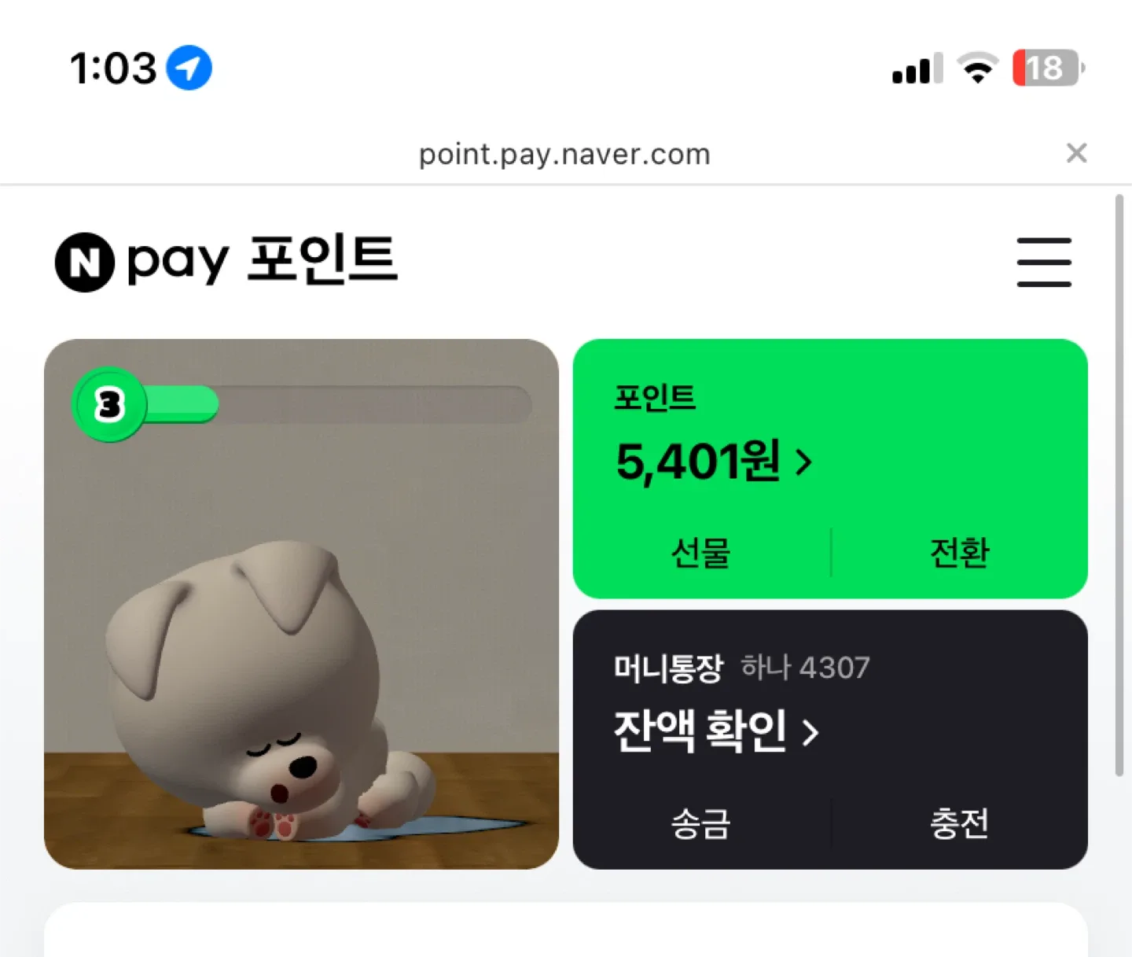The height and width of the screenshot is (957, 1132).
Task: Tap the Naver N logo icon
Action: (x=85, y=263)
